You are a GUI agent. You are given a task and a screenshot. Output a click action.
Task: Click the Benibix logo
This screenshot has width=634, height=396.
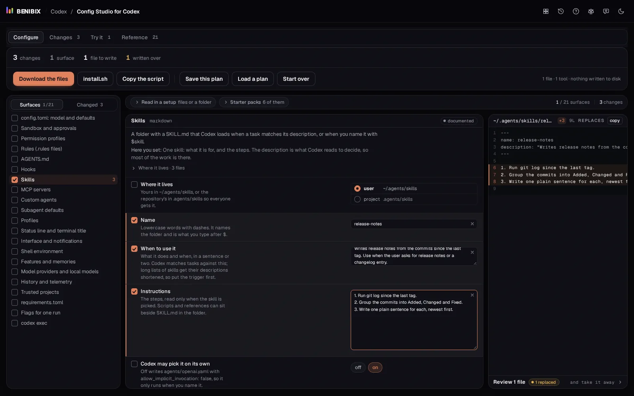click(x=23, y=11)
